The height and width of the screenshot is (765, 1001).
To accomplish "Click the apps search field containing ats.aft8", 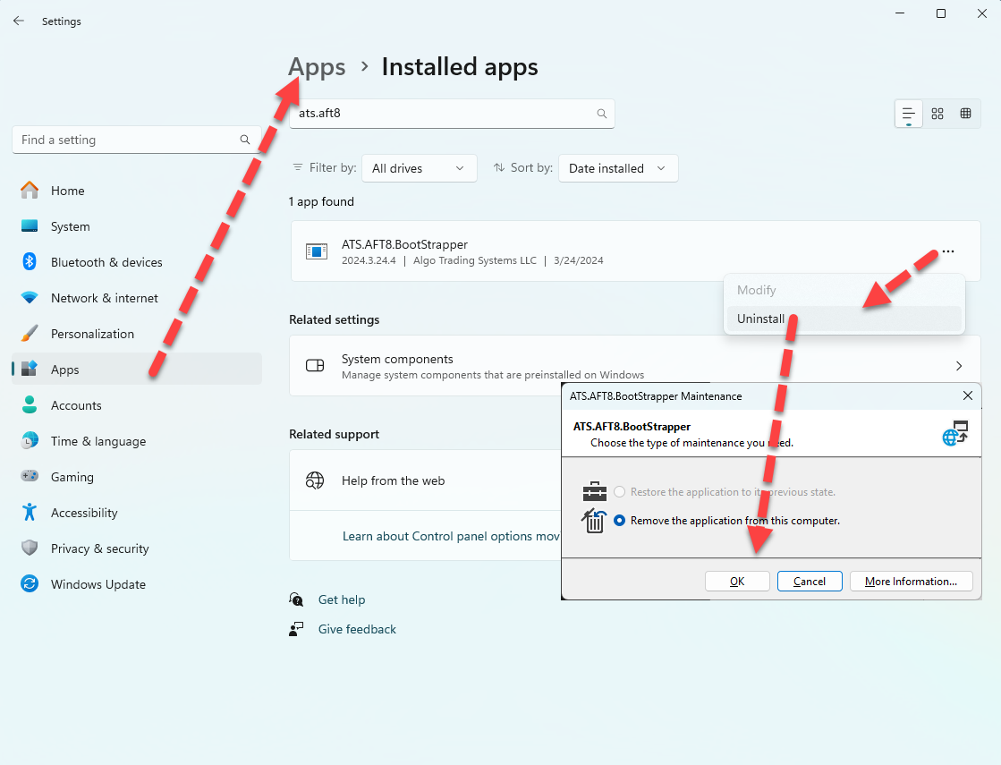I will tap(452, 114).
